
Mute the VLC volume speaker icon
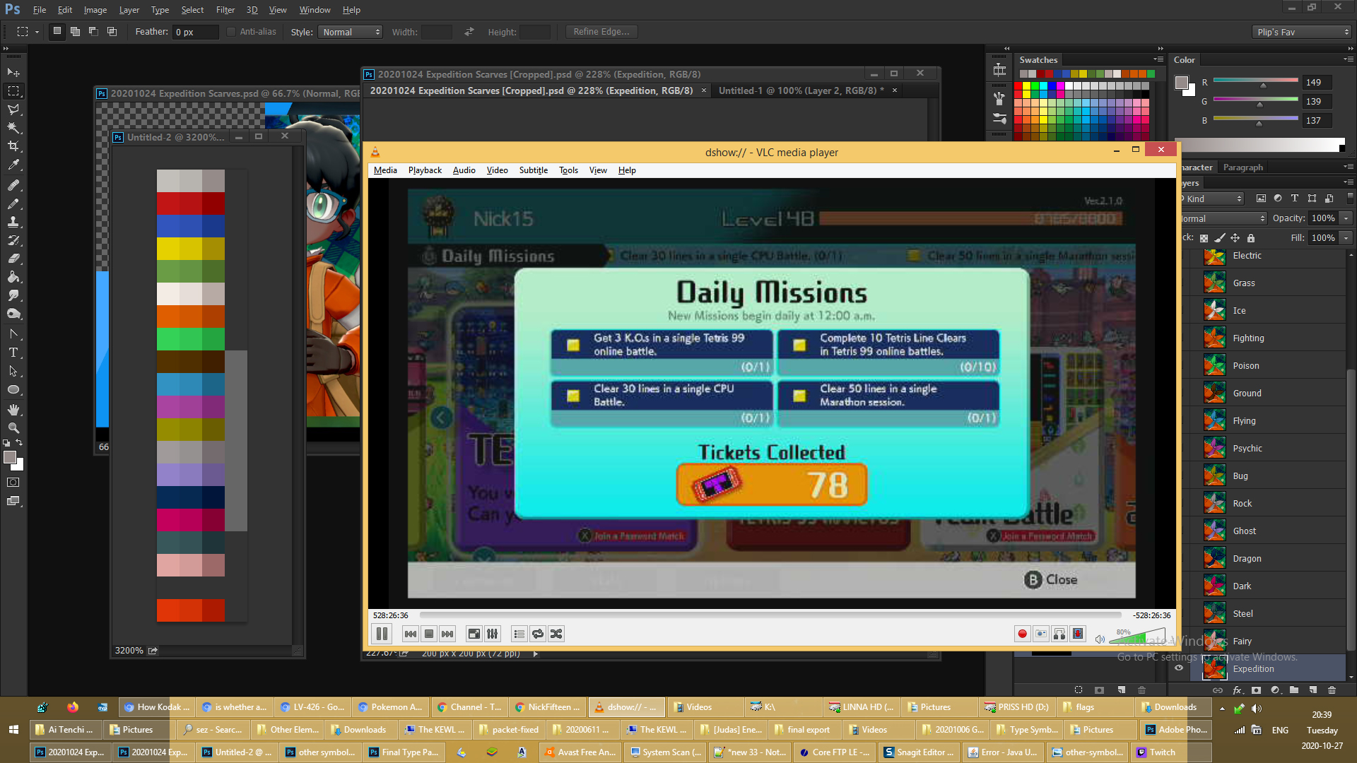(x=1100, y=639)
